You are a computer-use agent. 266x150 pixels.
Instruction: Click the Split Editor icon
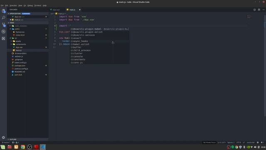[259, 10]
